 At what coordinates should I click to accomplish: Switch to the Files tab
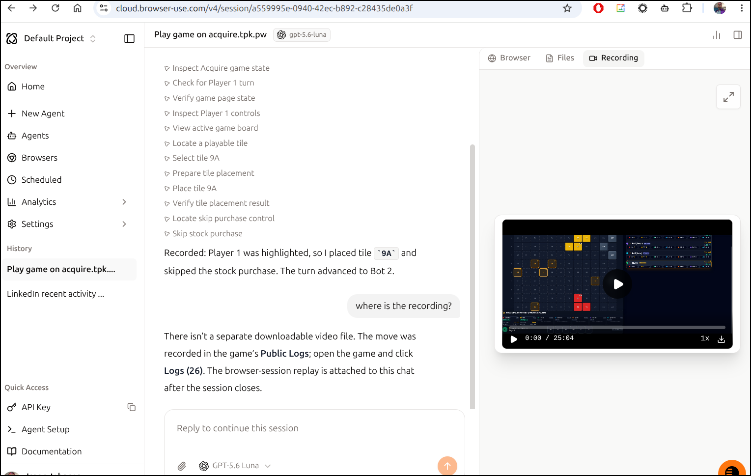tap(560, 58)
